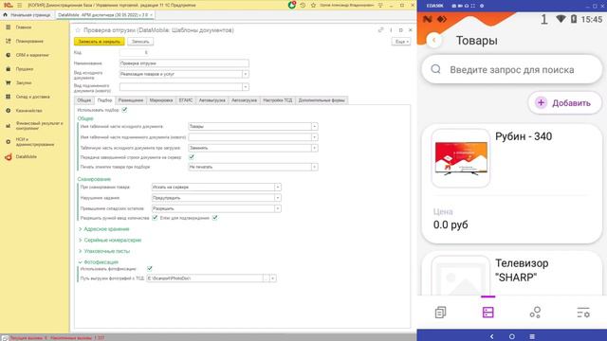Open the Превышение складских остатков dropdown
Screen dimensions: 607x341
tap(278, 208)
